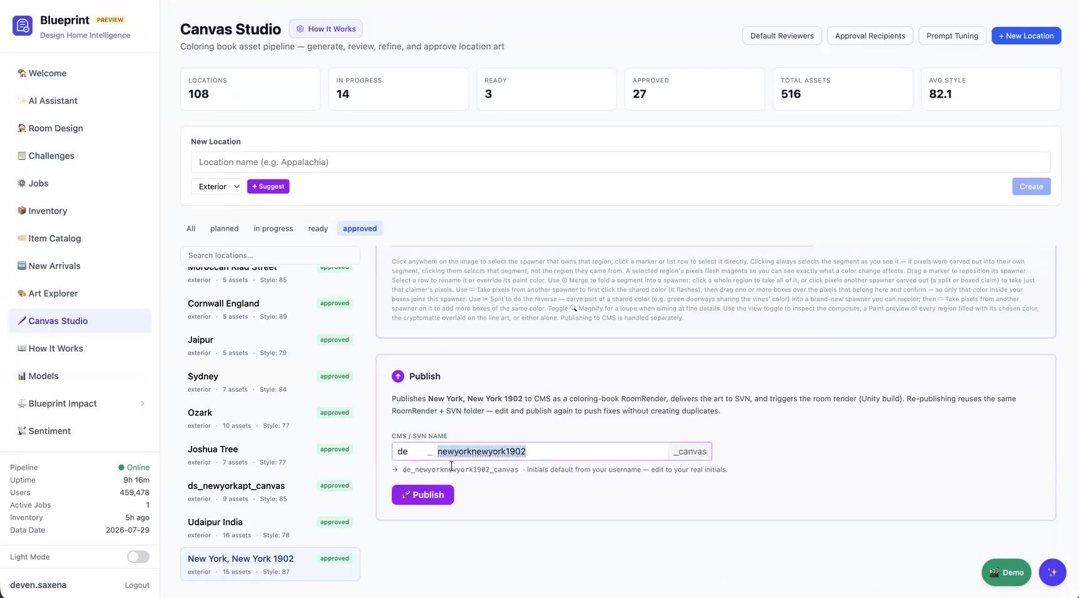Click the Inventory box icon

(x=22, y=211)
